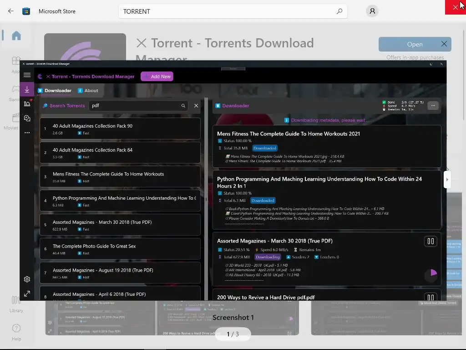Close the screenshot viewer with red X
Screen dimensions: 466x350
tap(455, 7)
